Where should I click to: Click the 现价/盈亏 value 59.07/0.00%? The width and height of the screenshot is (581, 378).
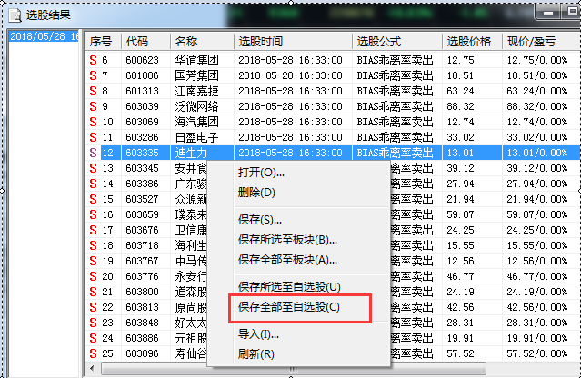point(537,214)
